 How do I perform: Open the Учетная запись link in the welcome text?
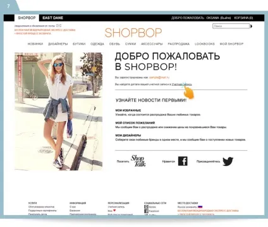point(181,84)
